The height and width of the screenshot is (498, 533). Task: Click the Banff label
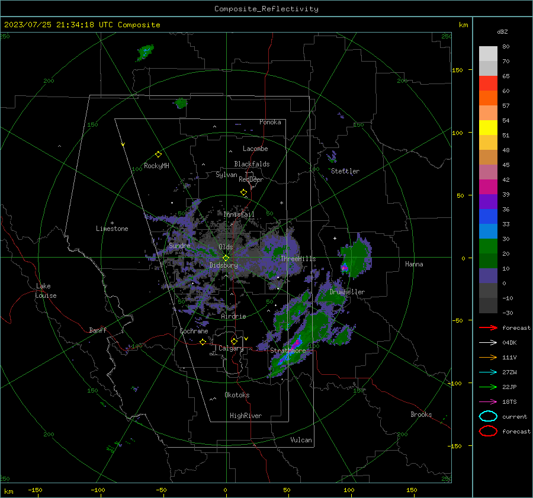coord(98,330)
